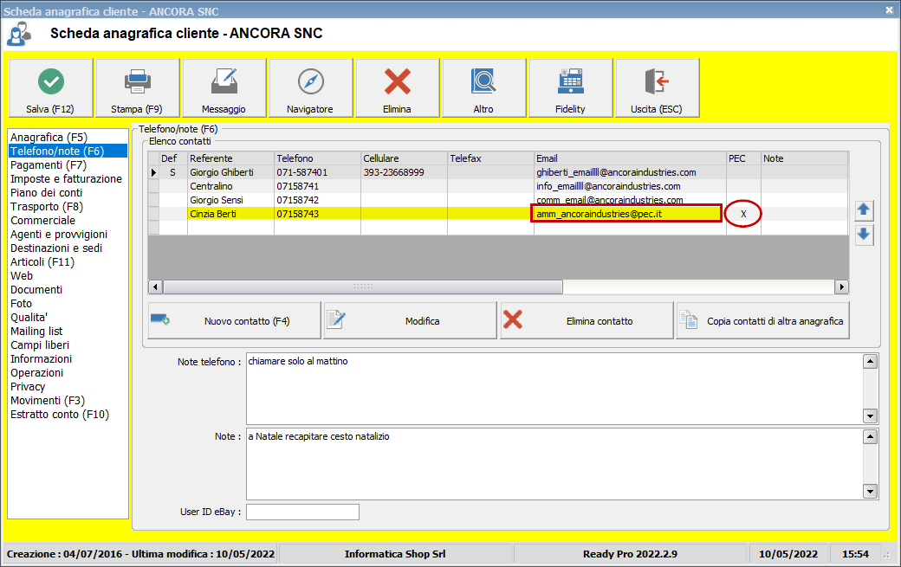Toggle Def flag for Giorgio Ghiberti row

point(172,172)
